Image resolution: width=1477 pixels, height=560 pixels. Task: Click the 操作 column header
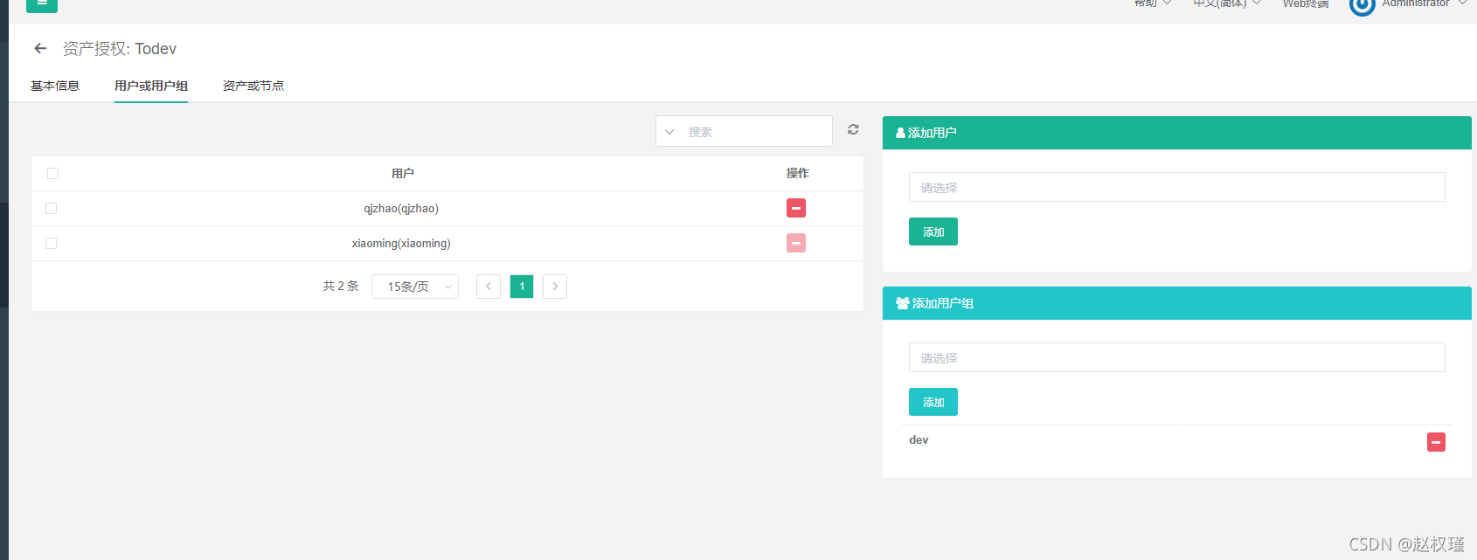click(x=798, y=173)
